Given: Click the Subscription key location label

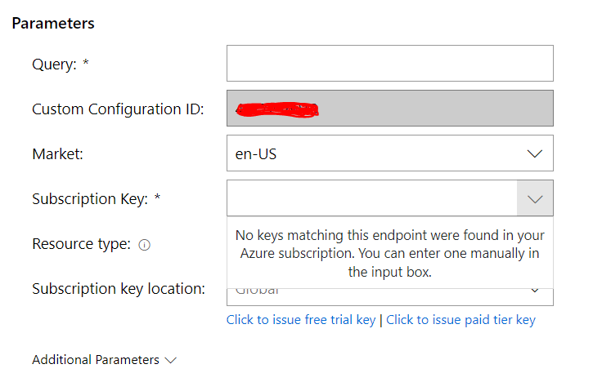Looking at the screenshot, I should pos(119,289).
